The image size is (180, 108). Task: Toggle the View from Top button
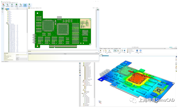coord(25,5)
